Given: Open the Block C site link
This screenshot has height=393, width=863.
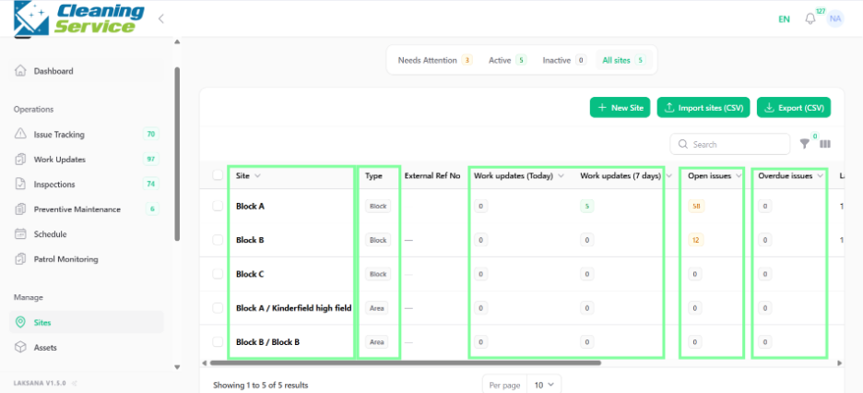Looking at the screenshot, I should (250, 274).
